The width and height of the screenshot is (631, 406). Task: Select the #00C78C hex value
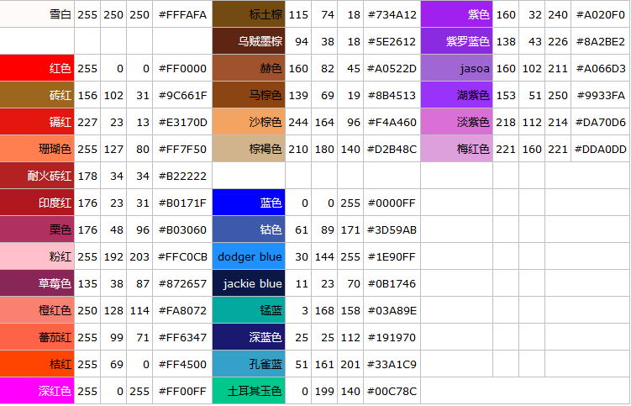point(392,391)
